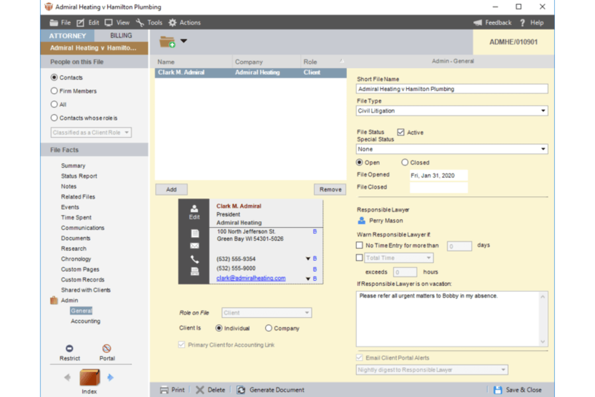This screenshot has width=595, height=397.
Task: Click the phone icon on contact card
Action: (x=195, y=259)
